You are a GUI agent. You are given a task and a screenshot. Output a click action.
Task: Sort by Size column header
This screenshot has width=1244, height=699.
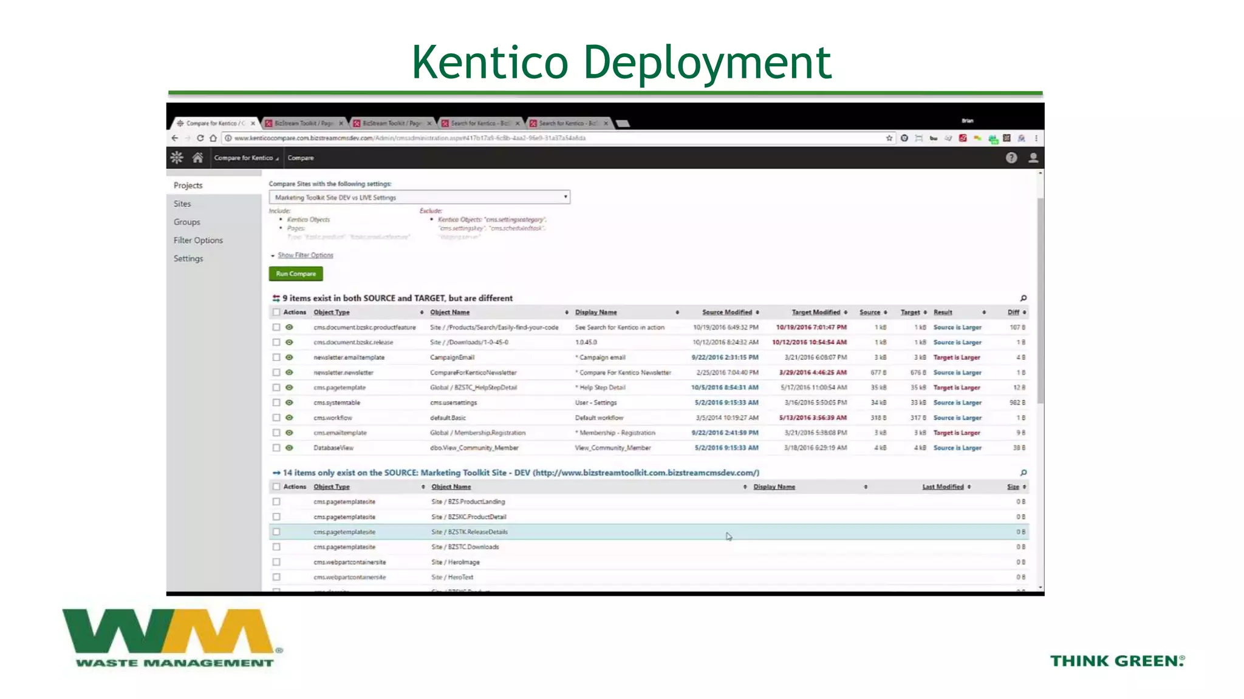coord(1013,487)
